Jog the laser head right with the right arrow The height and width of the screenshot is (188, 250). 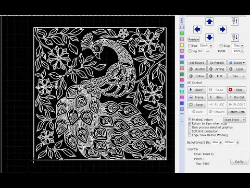[222, 29]
